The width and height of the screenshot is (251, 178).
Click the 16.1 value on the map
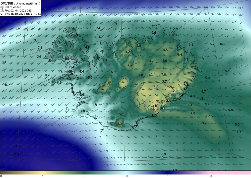(16, 154)
